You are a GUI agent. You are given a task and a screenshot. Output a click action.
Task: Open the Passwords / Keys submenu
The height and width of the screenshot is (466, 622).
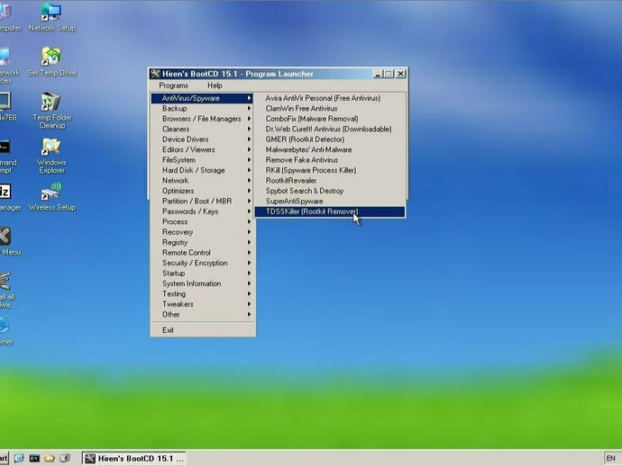click(x=202, y=211)
